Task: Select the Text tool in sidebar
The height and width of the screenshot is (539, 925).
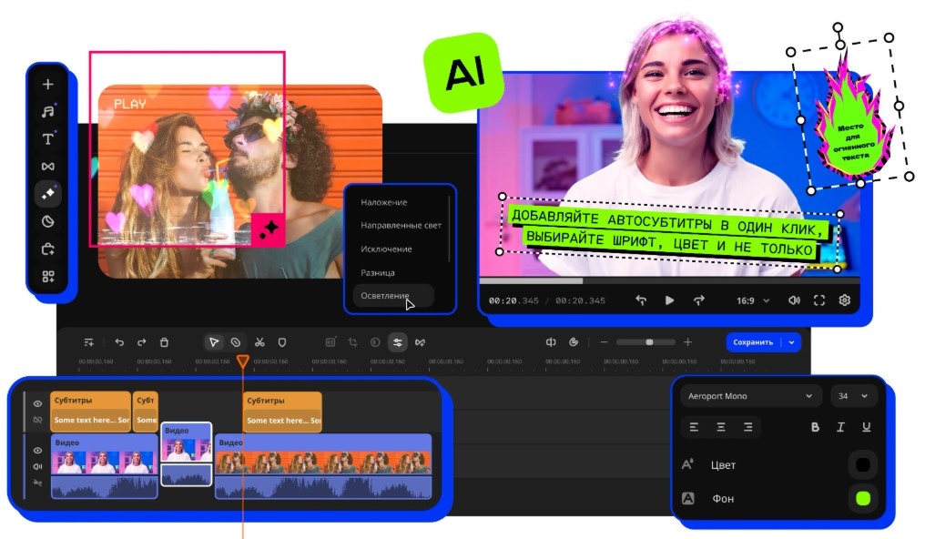Action: [47, 139]
